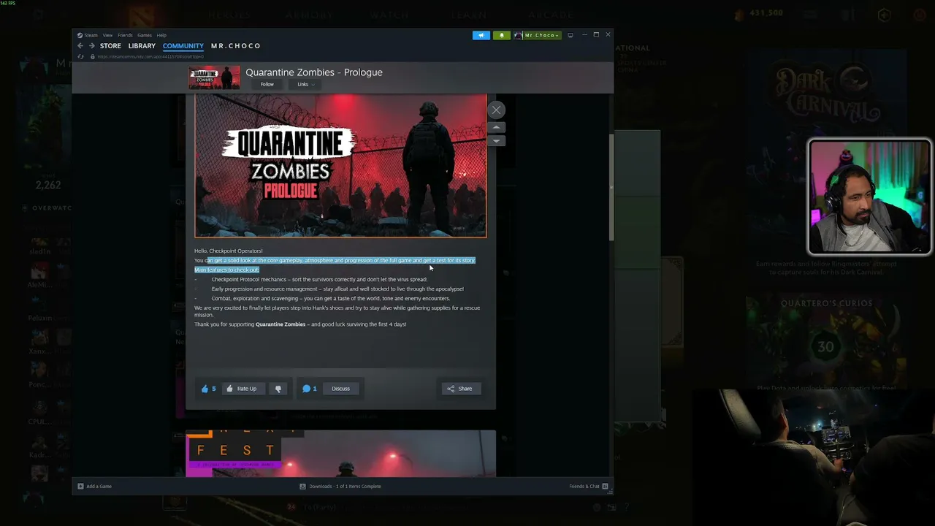Open the Help menu
This screenshot has width=935, height=526.
coord(161,35)
